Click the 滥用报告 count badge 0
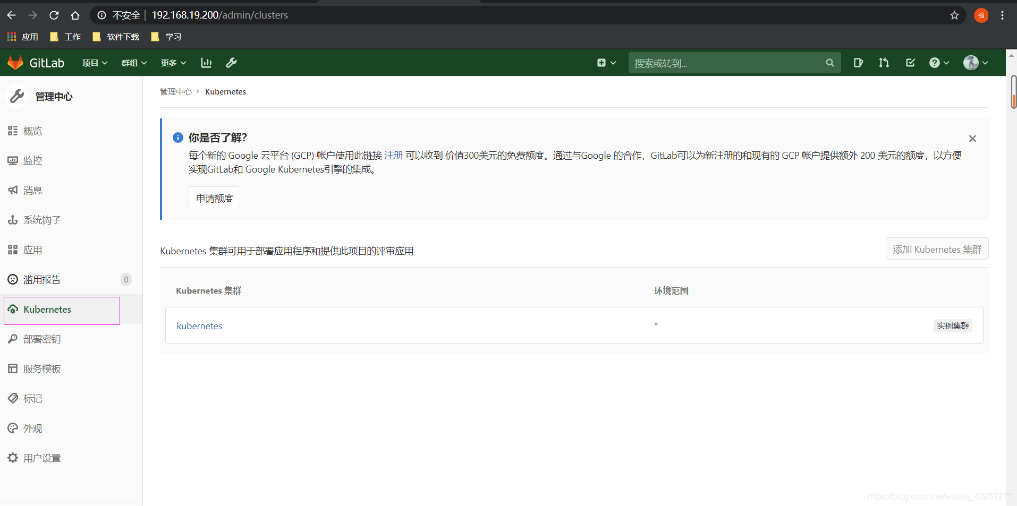This screenshot has width=1017, height=506. click(x=126, y=279)
